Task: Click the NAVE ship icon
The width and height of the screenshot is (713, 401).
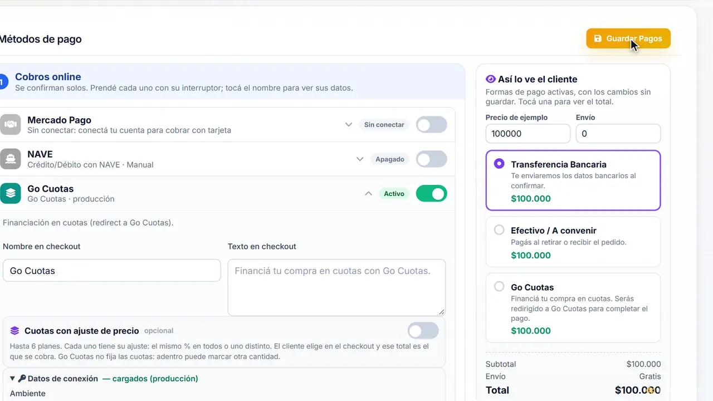Action: [x=11, y=159]
